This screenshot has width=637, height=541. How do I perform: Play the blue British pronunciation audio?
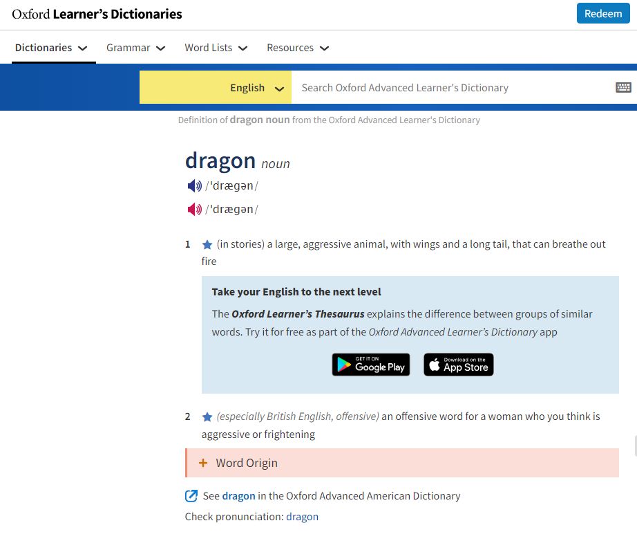(194, 186)
